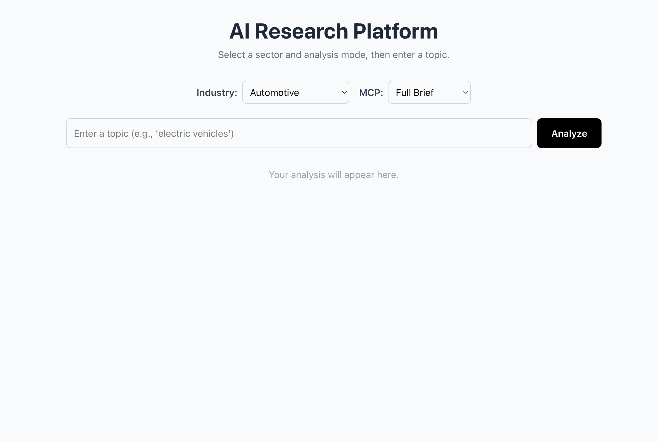Click 'Your analysis will appear here' text
The width and height of the screenshot is (658, 442).
coord(333,175)
